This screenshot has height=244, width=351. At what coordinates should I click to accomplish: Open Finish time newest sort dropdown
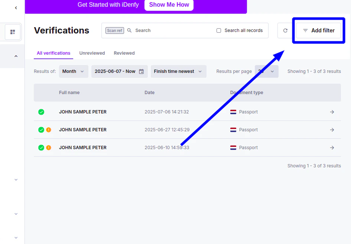point(178,71)
